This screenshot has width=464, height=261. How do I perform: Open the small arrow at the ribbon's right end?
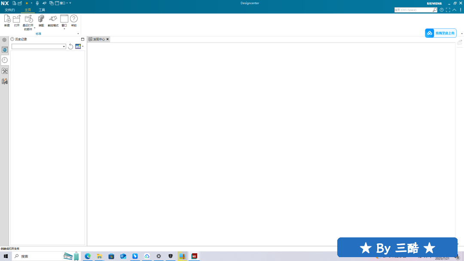click(x=462, y=33)
